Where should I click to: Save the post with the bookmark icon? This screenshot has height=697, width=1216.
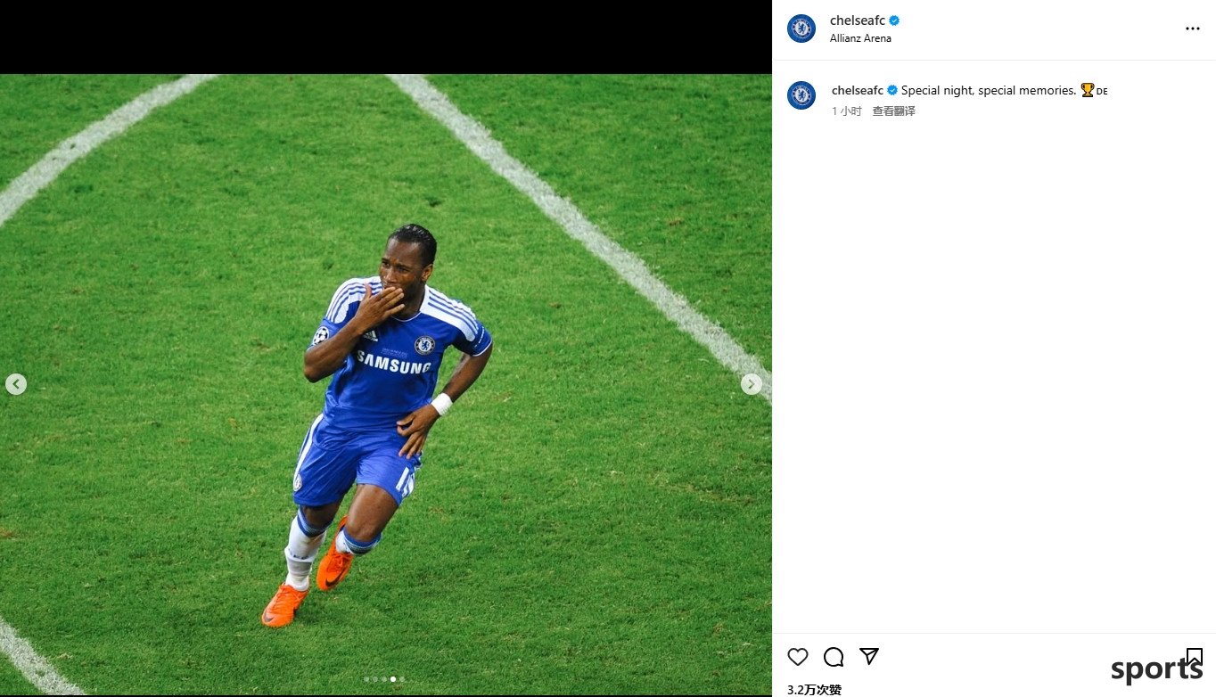coord(1195,657)
